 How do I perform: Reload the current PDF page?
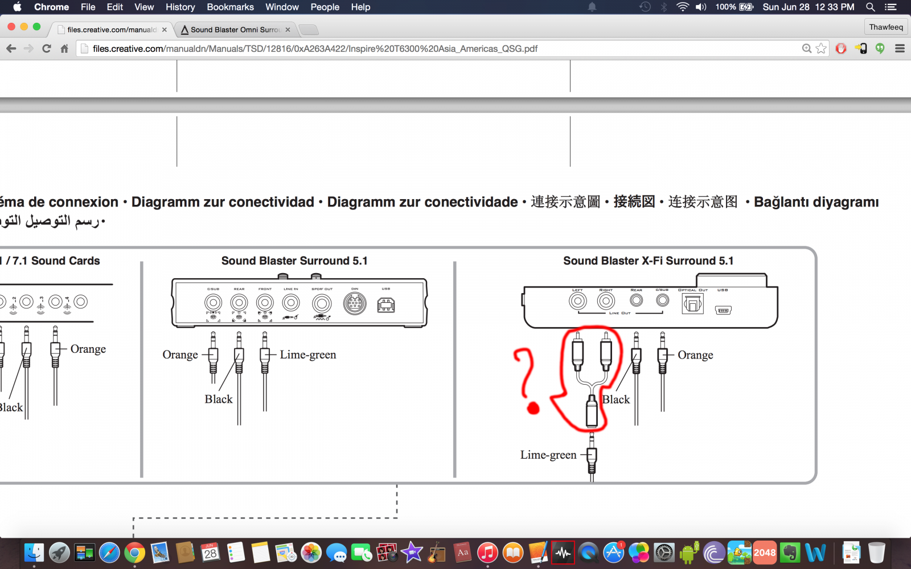pos(47,48)
